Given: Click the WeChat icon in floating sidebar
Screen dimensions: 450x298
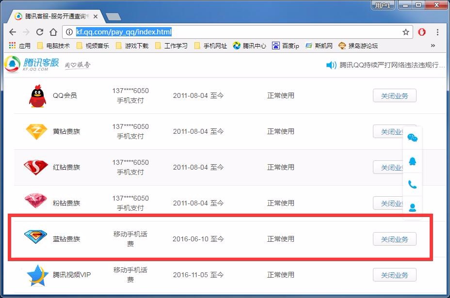Looking at the screenshot, I should [x=412, y=138].
